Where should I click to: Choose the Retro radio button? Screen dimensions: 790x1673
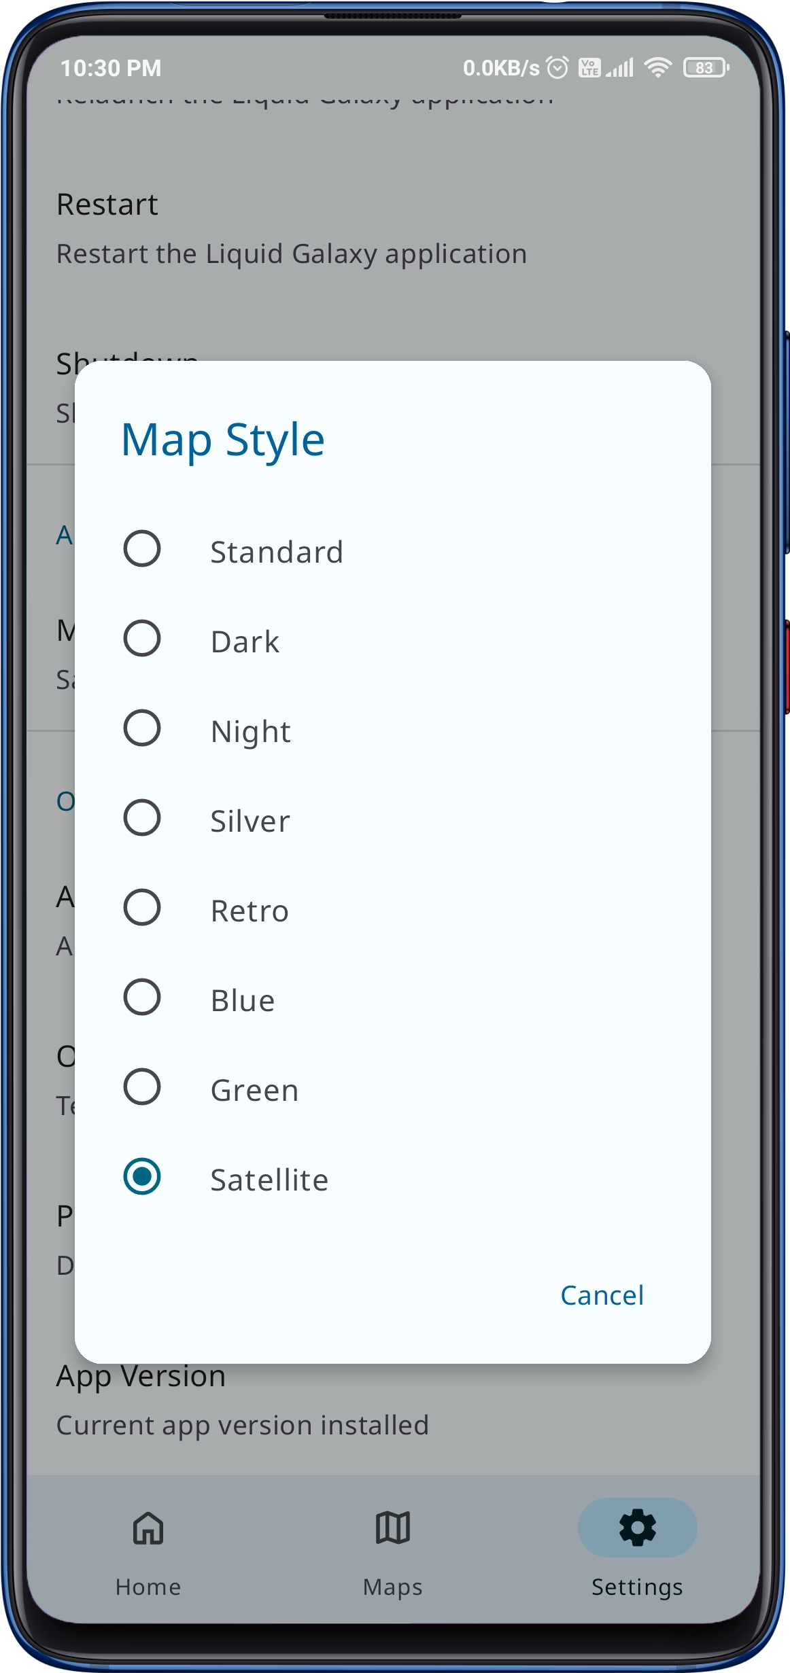(x=142, y=908)
